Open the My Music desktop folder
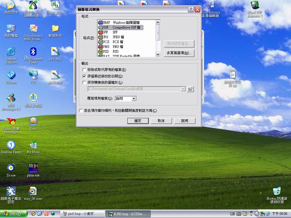The height and width of the screenshot is (218, 291). point(33,147)
